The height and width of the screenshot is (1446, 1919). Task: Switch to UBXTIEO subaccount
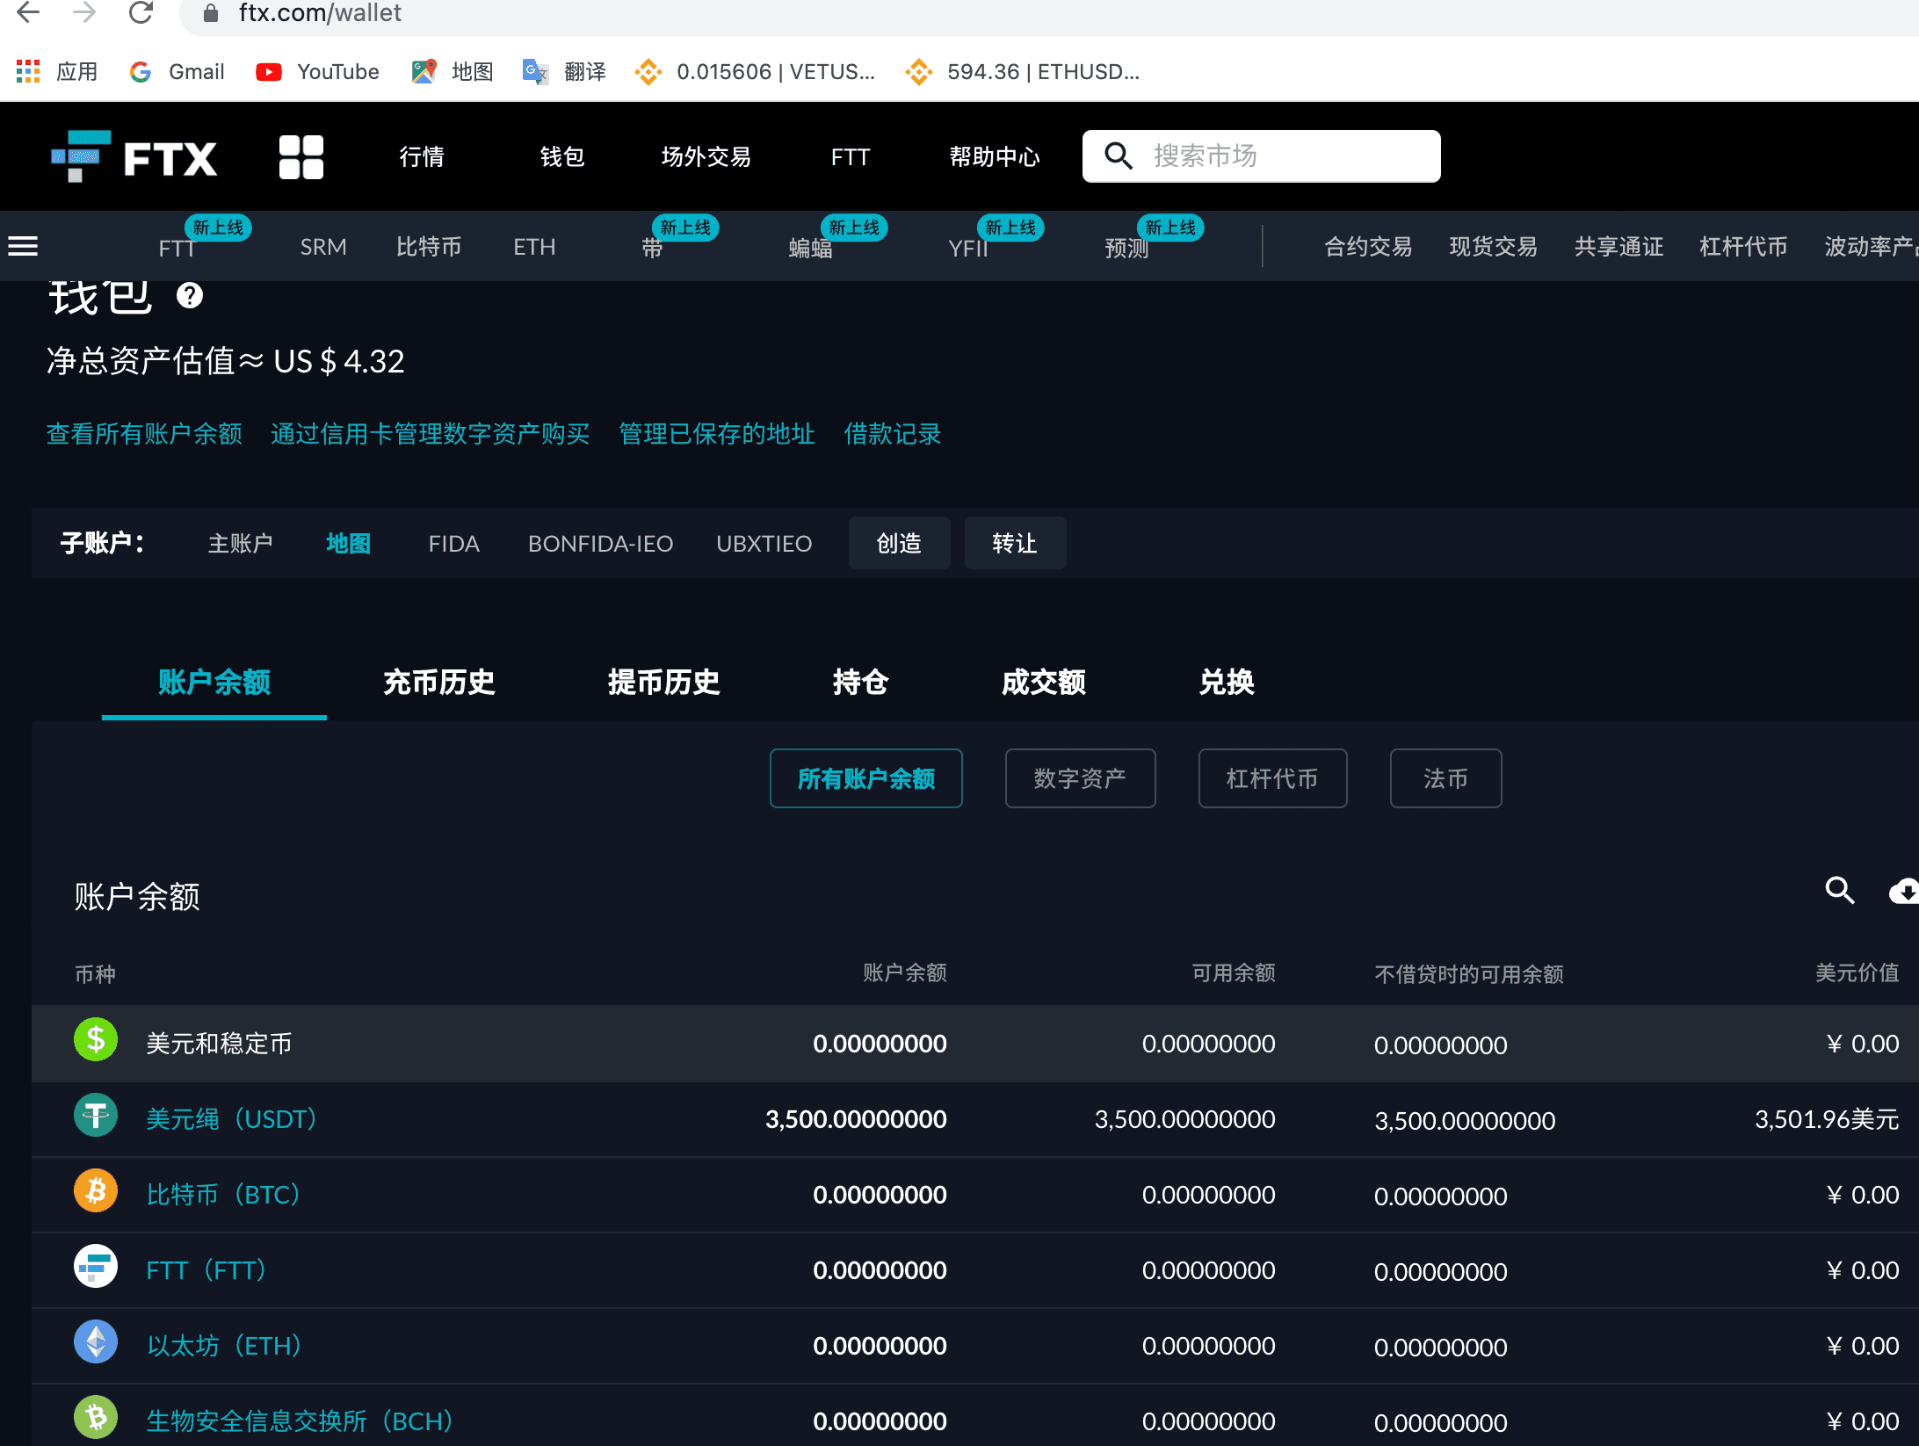click(x=764, y=544)
